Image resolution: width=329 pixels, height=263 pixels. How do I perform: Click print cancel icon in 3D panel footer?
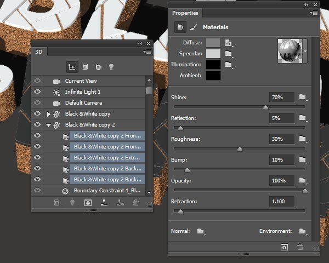pos(120,202)
